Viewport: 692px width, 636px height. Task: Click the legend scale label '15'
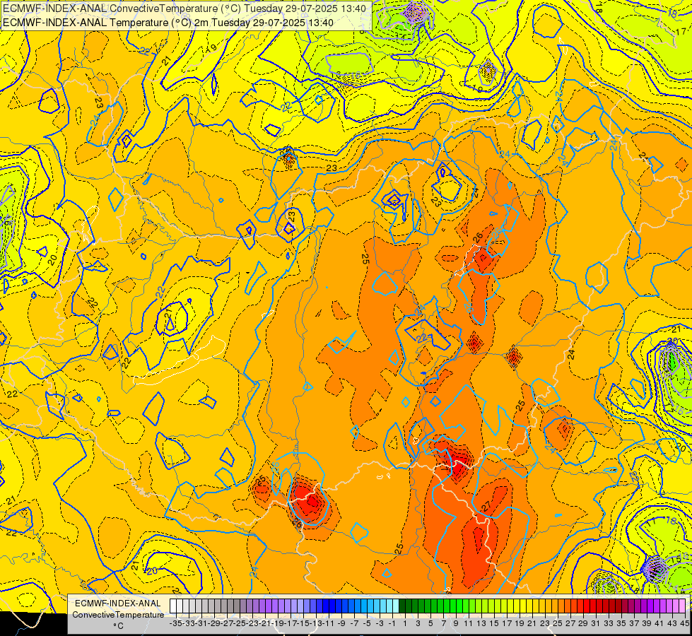tap(494, 623)
